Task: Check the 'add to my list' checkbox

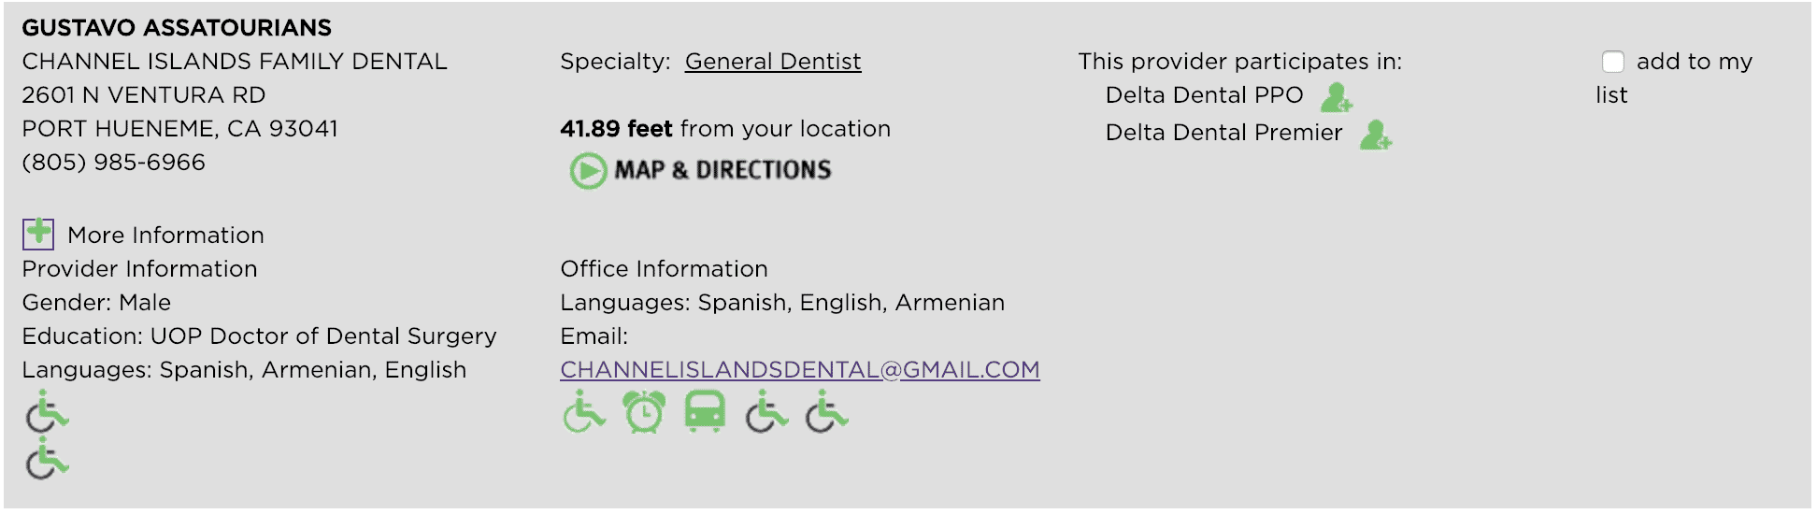Action: coord(1613,62)
